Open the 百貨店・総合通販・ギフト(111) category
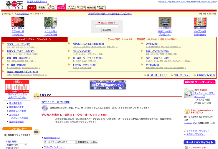This screenshot has height=149, width=218. pos(22,72)
